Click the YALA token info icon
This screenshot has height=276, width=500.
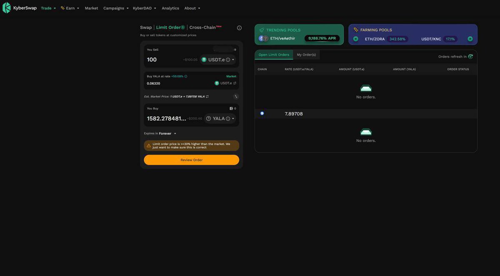pyautogui.click(x=228, y=118)
